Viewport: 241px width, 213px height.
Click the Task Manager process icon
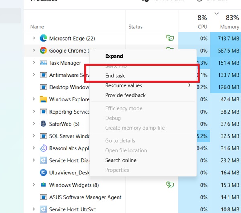pyautogui.click(x=43, y=63)
